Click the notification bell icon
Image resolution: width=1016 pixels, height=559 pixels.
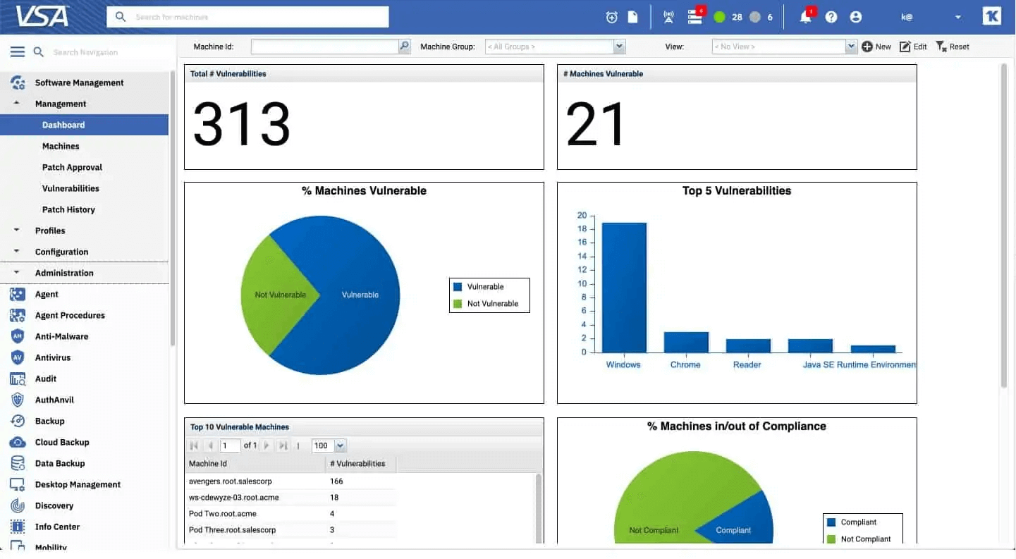coord(805,18)
